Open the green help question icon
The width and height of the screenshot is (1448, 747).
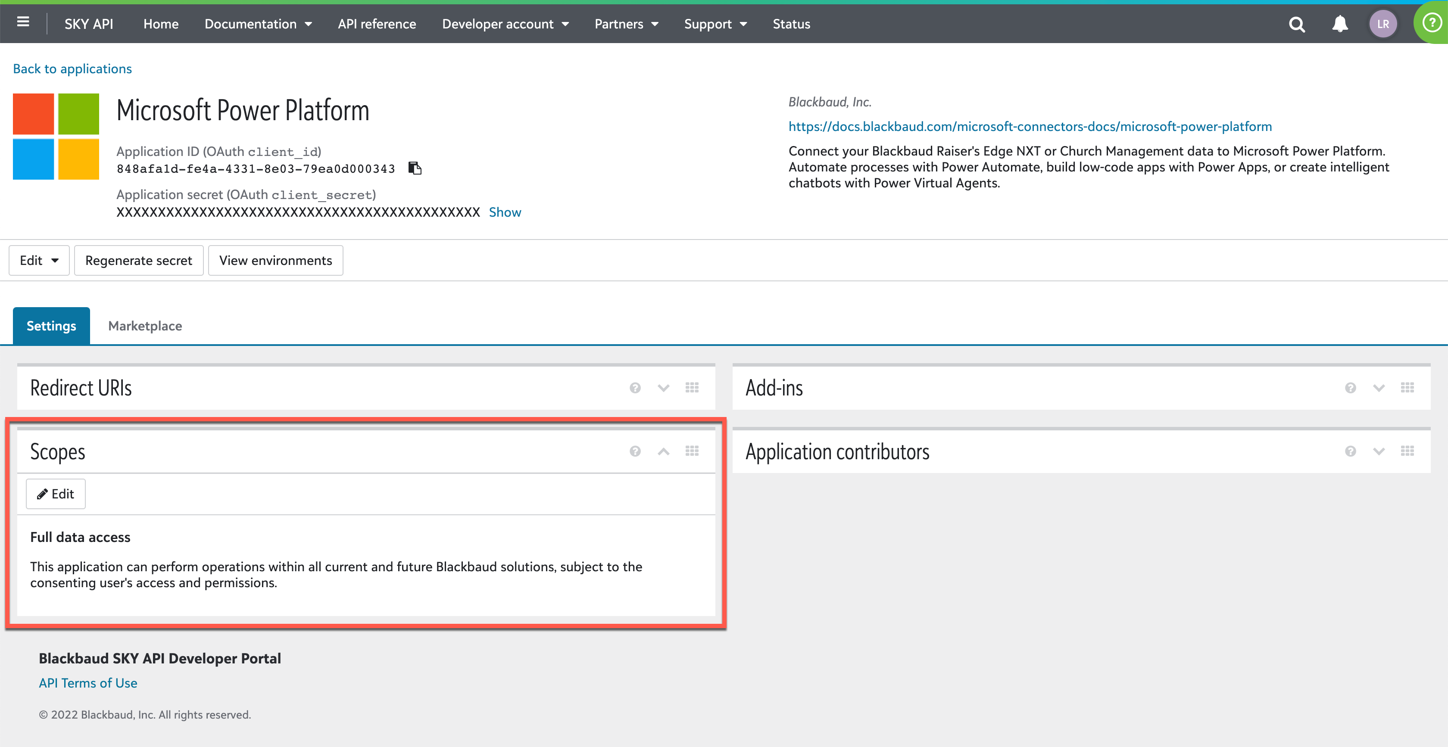click(x=1432, y=22)
